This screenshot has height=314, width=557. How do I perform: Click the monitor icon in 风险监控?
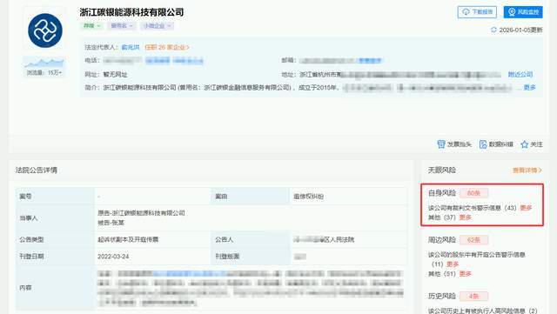point(512,12)
